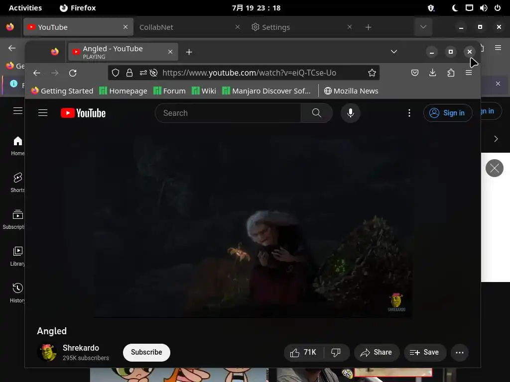Open History in background YouTube sidebar

tap(17, 292)
